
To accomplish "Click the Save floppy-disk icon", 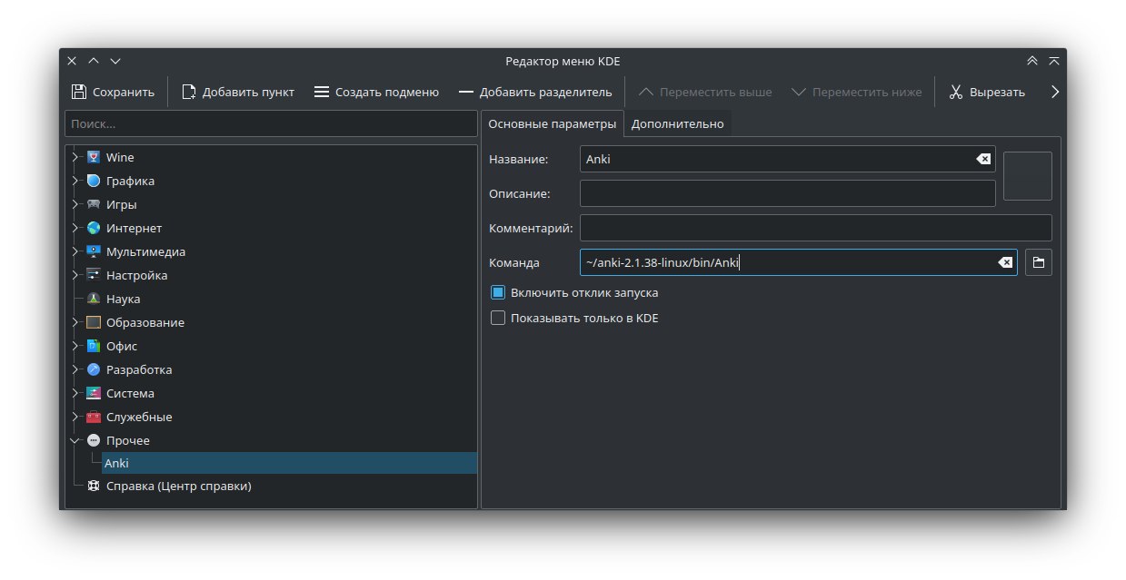I will click(78, 92).
